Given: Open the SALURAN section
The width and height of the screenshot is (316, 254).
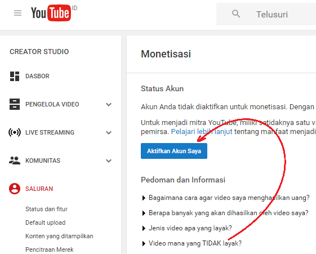Looking at the screenshot, I should (39, 189).
